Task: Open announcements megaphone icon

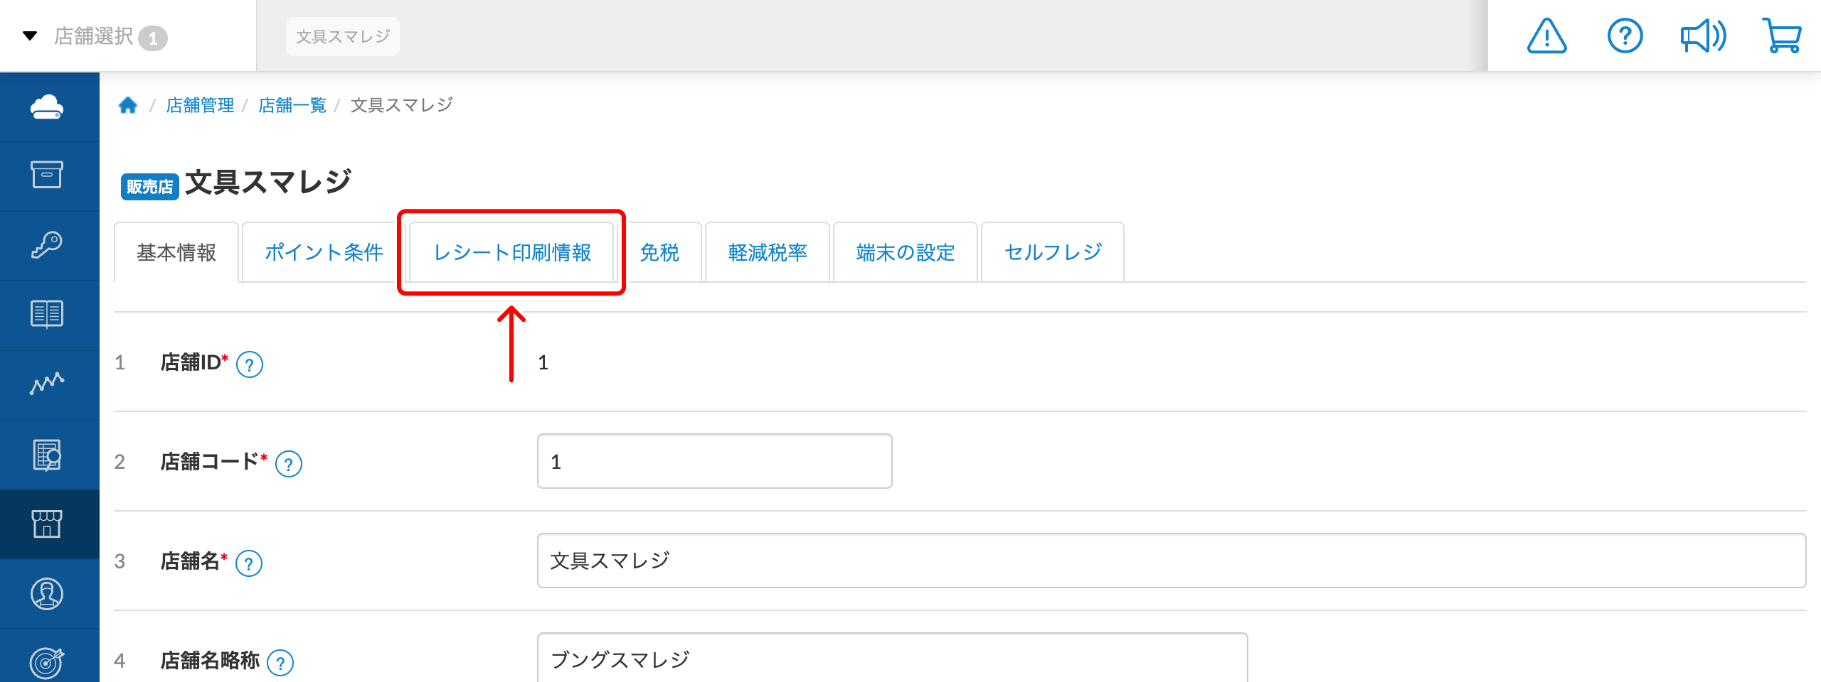Action: [x=1704, y=36]
